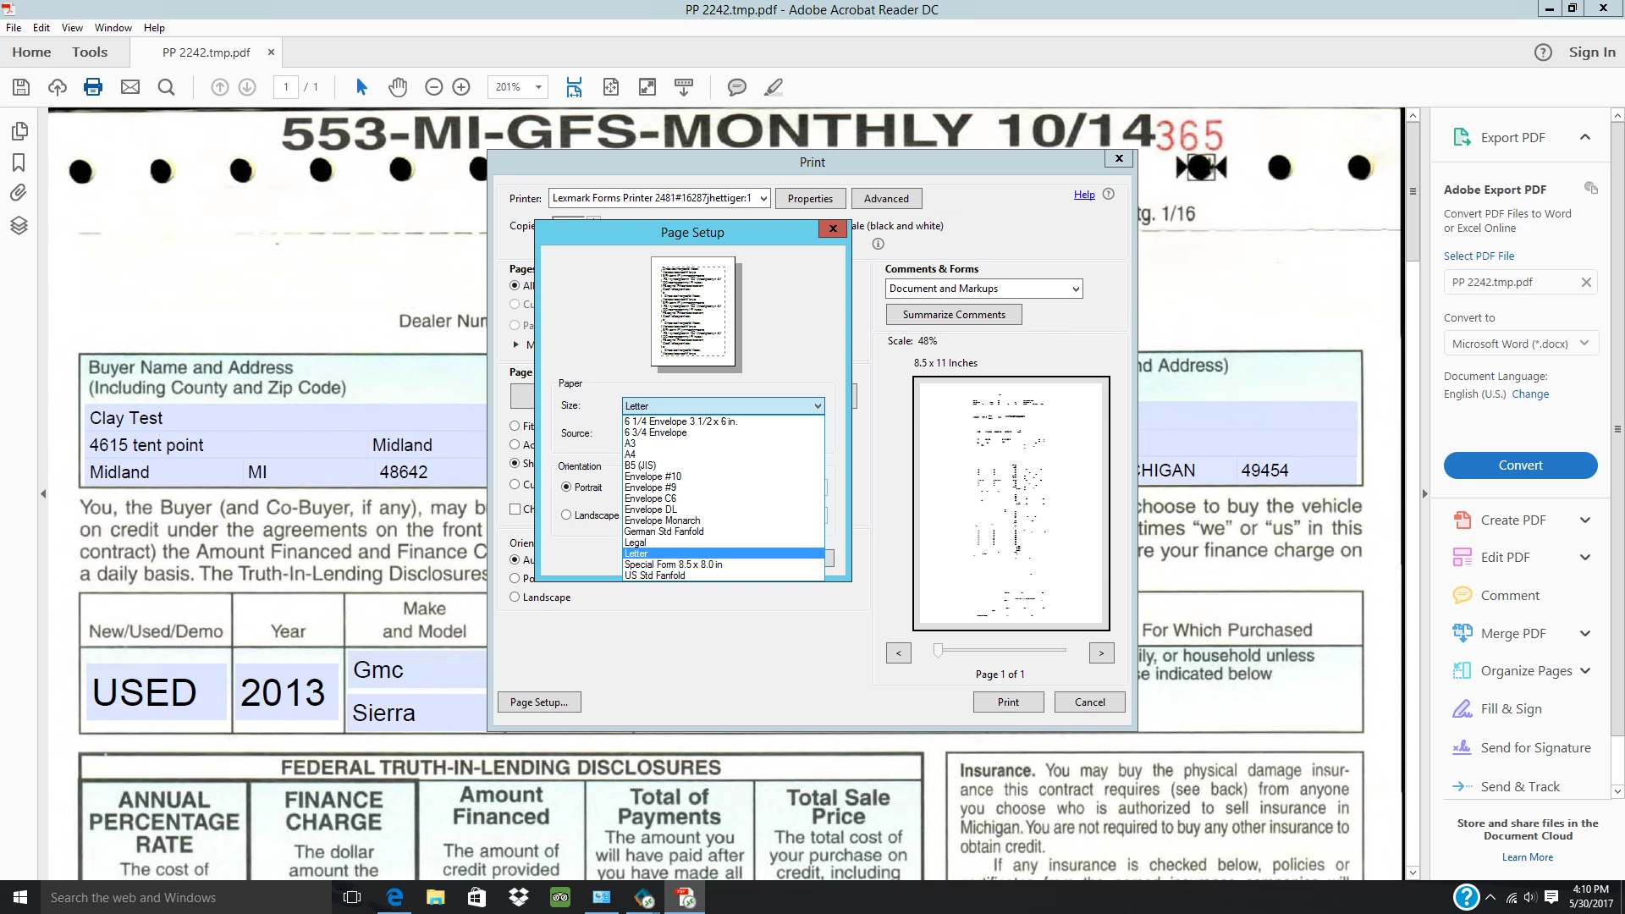The height and width of the screenshot is (914, 1625).
Task: Click the envelope email icon
Action: coord(129,87)
